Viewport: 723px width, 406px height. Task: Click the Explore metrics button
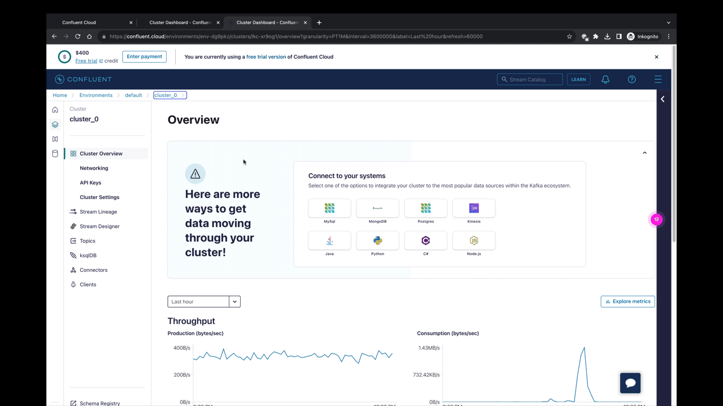pos(628,302)
